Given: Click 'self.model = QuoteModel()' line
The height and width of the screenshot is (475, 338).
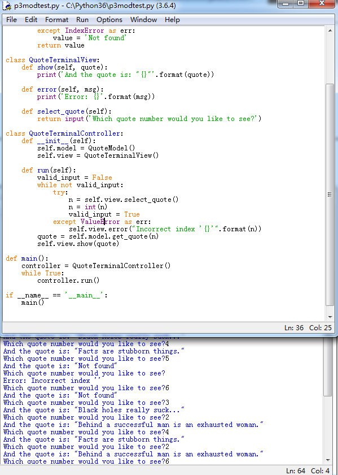Looking at the screenshot, I should [86, 148].
